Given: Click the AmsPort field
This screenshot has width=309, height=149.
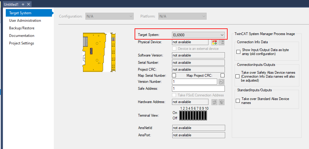Looking at the screenshot, I should click(198, 135).
